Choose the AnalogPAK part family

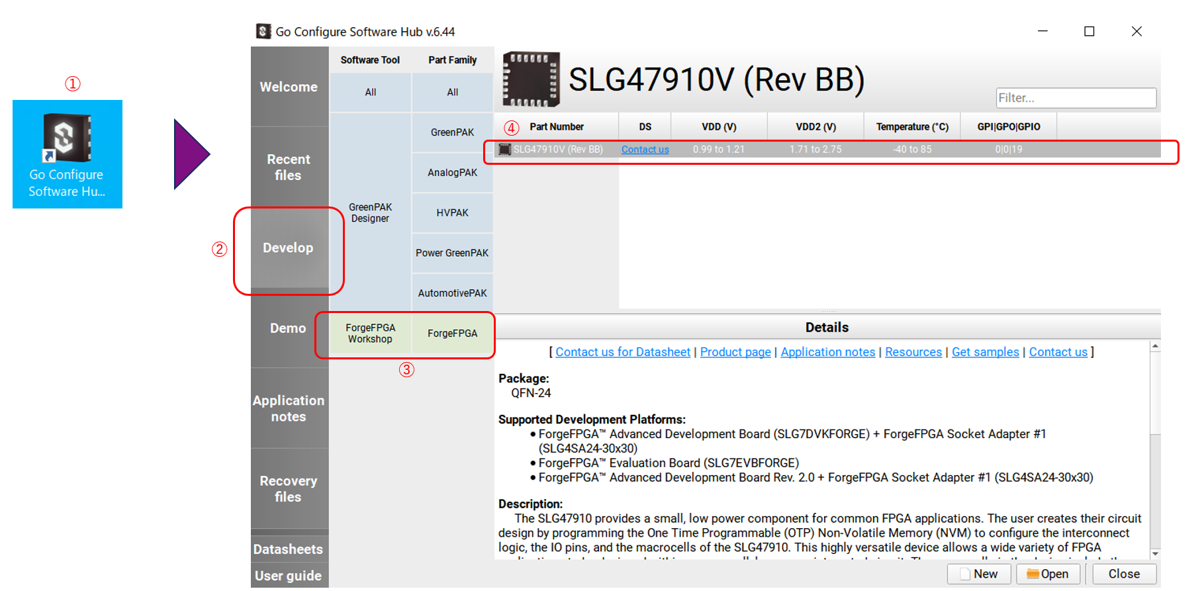[x=453, y=173]
